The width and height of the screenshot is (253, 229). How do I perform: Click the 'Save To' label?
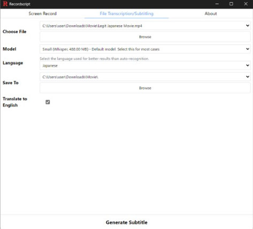(11, 82)
